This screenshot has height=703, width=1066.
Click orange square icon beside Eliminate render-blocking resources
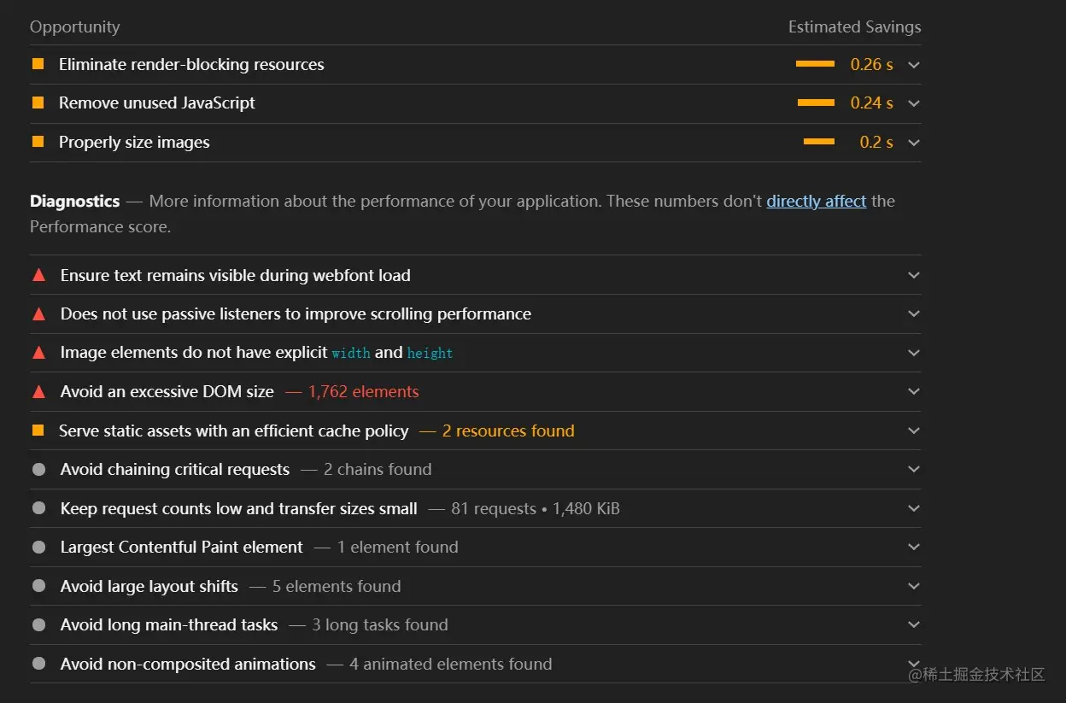pyautogui.click(x=38, y=64)
